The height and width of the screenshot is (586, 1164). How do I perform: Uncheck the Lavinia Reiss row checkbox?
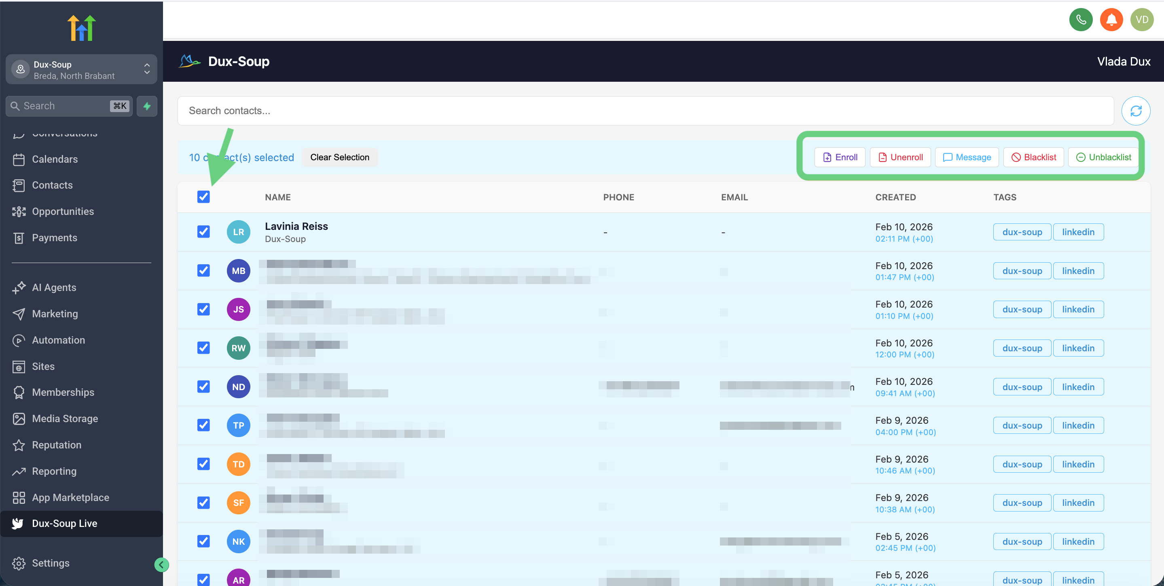(203, 231)
